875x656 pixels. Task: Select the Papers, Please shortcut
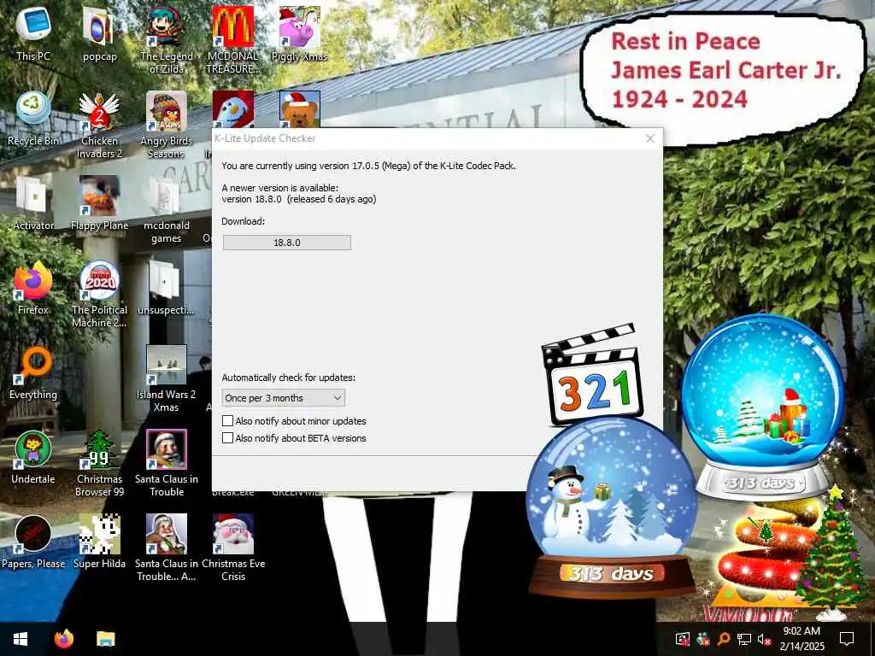(33, 542)
